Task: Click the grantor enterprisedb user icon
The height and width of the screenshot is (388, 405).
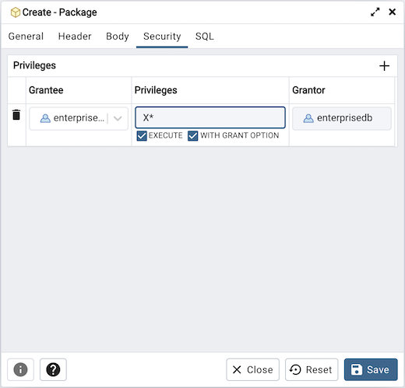Action: click(308, 118)
